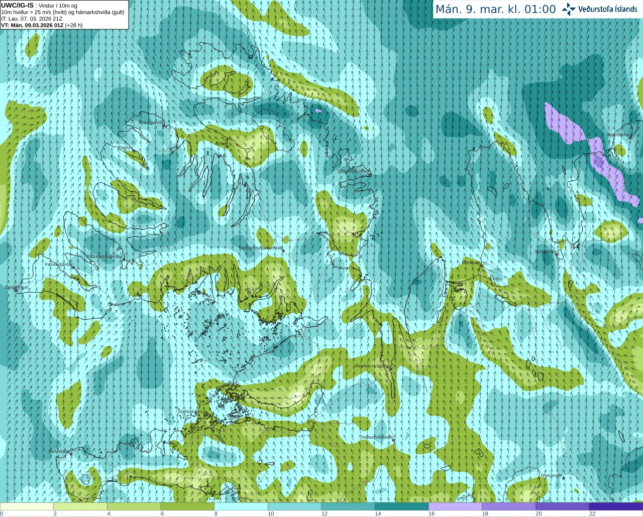This screenshot has width=643, height=517.
Task: Click the Bíldudalsflugvöllur station label
Action: tap(104, 256)
